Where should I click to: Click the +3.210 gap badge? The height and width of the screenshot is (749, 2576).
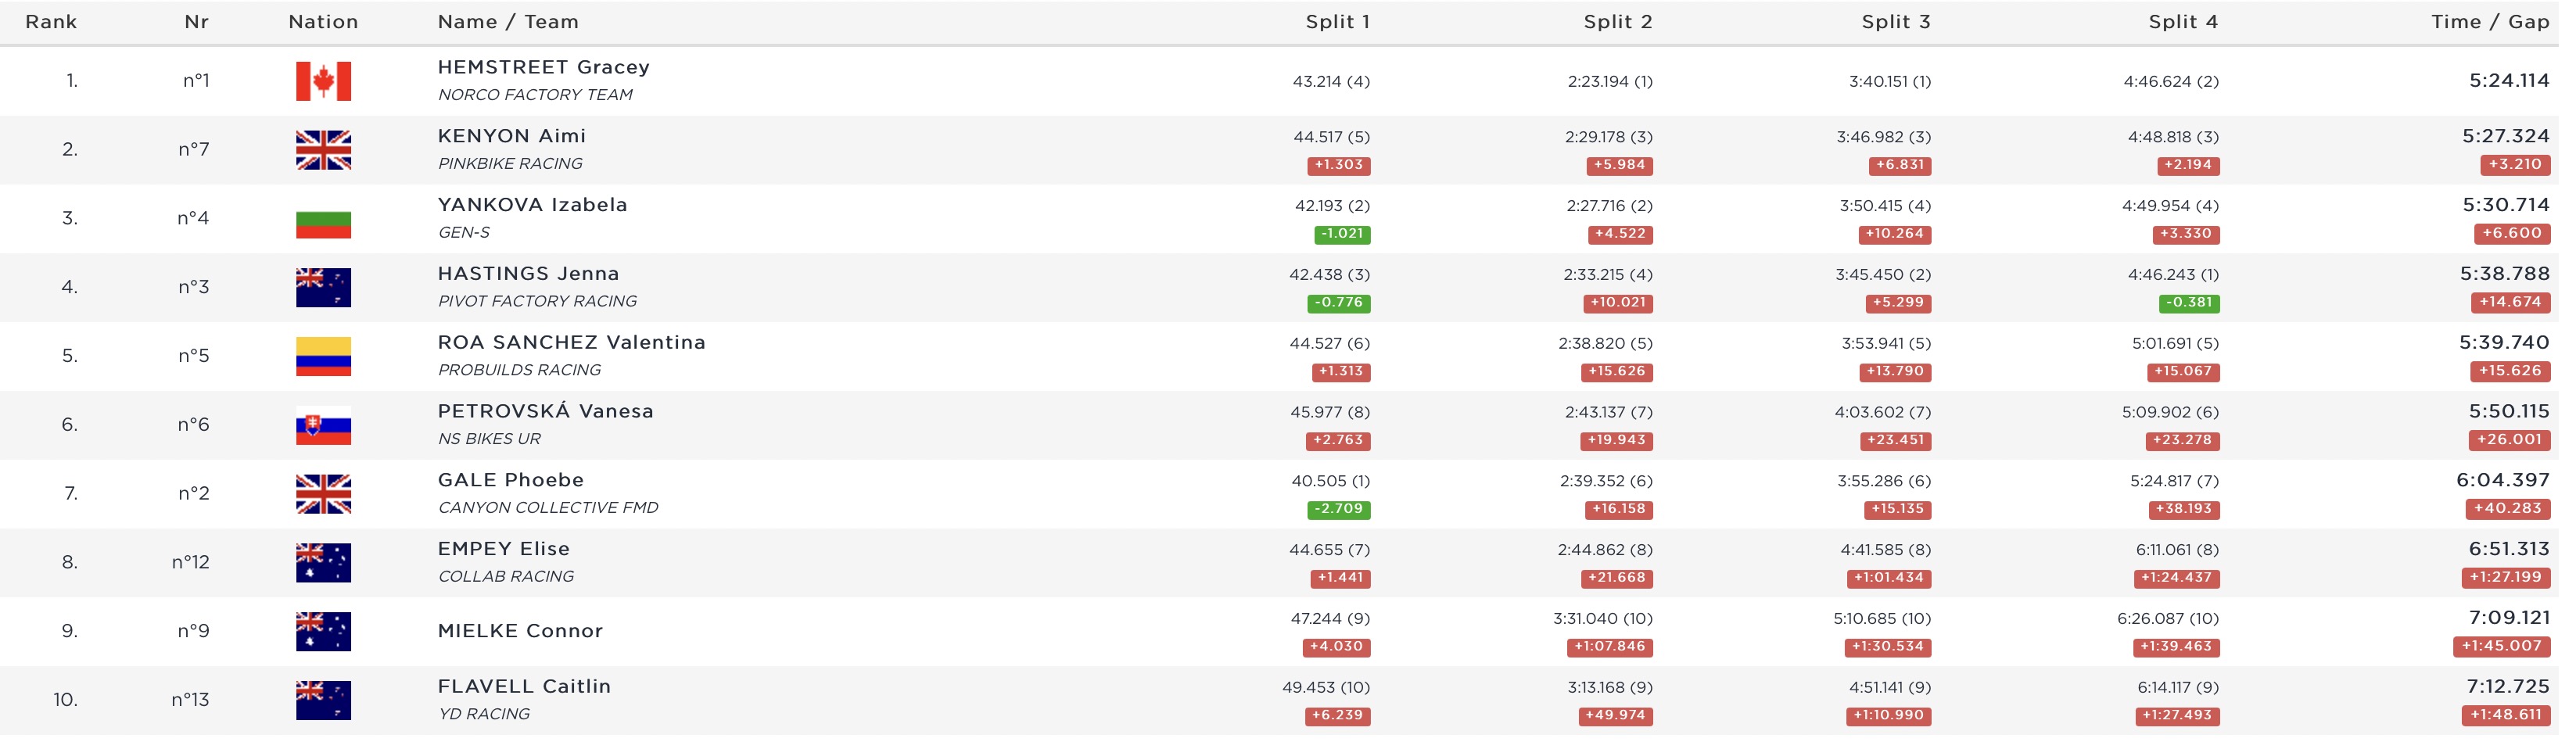2515,165
